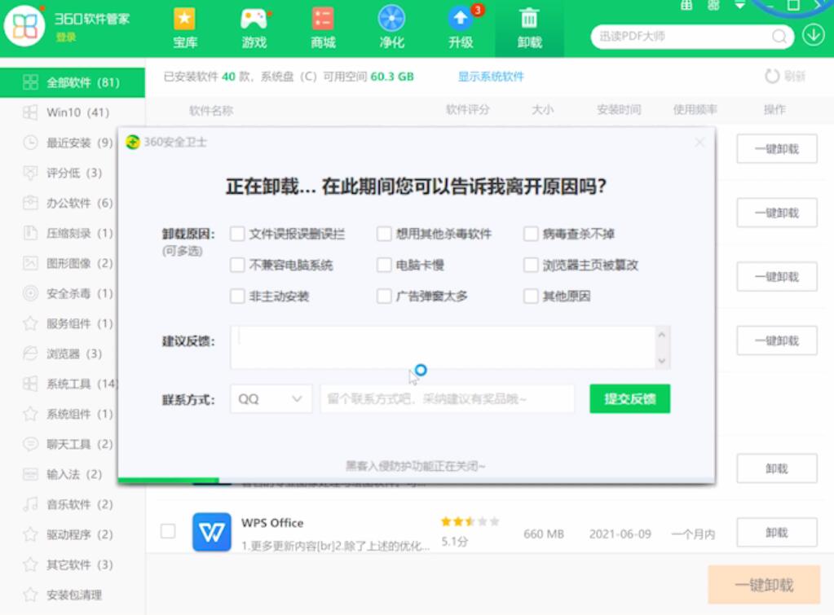Viewport: 834px width, 615px height.
Task: Click the 登录 login link
Action: click(x=66, y=37)
